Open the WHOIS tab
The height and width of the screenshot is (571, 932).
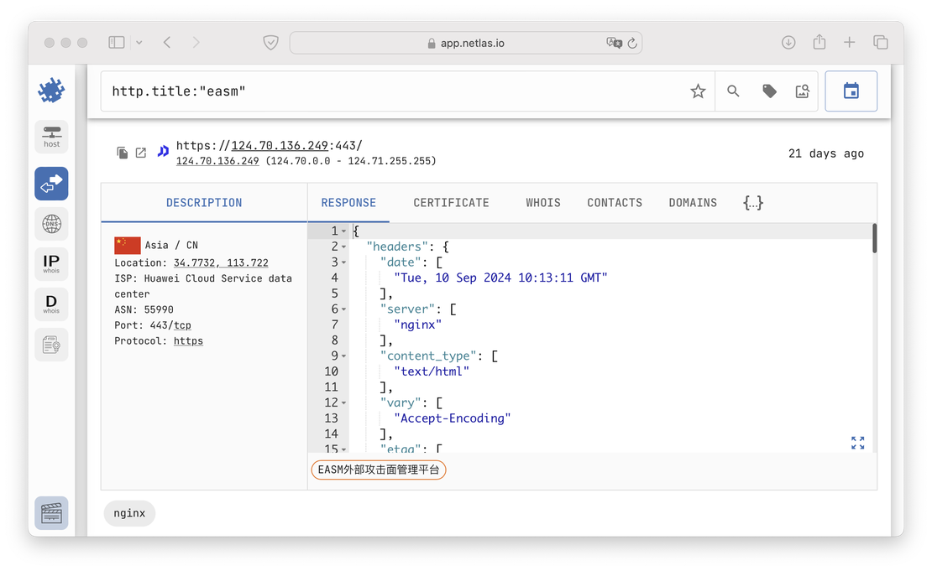[542, 202]
